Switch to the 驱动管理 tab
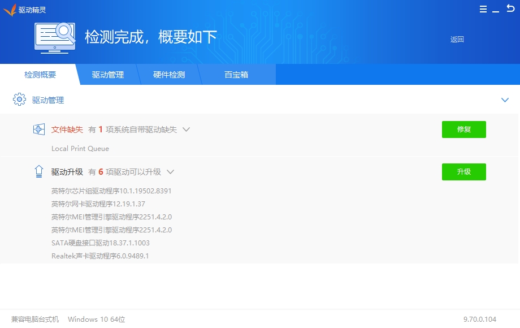The width and height of the screenshot is (520, 328). (107, 74)
